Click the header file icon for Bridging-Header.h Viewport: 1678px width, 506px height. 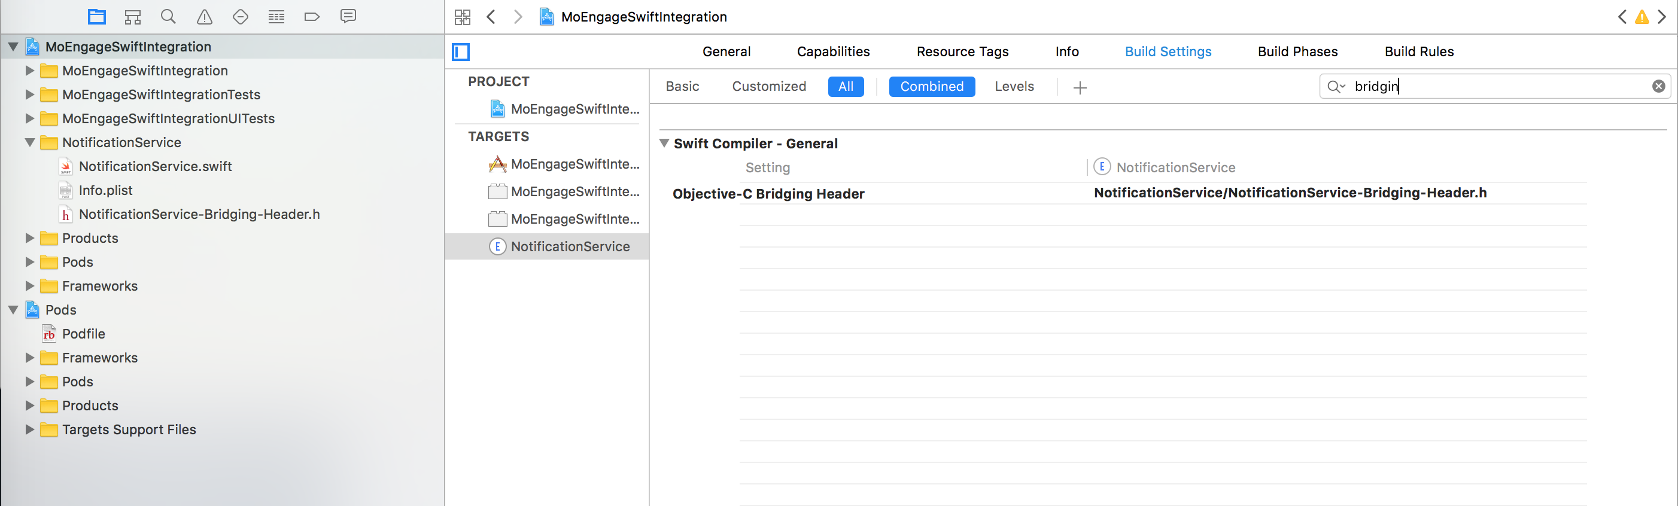click(66, 214)
